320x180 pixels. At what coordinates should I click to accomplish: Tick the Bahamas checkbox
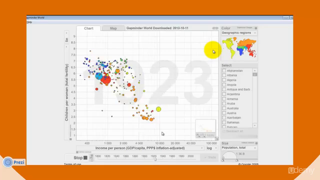224,122
